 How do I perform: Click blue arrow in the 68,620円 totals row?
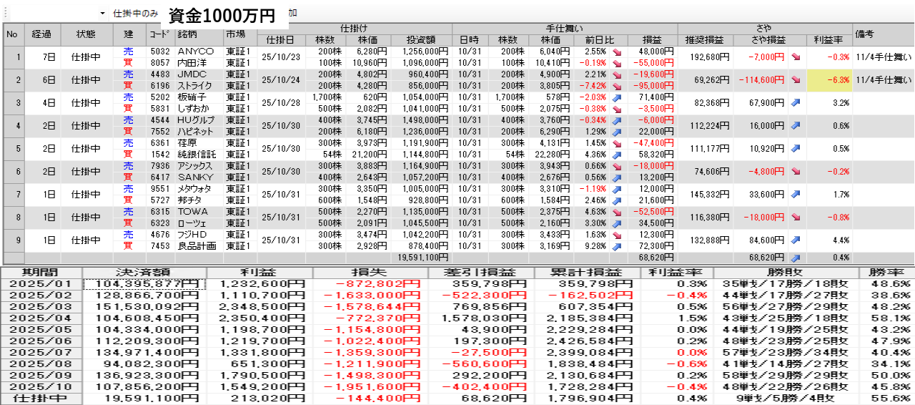tap(795, 258)
